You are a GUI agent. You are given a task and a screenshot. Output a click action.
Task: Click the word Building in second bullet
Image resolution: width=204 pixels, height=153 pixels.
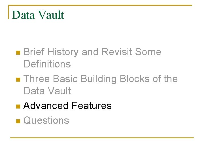click(x=99, y=79)
